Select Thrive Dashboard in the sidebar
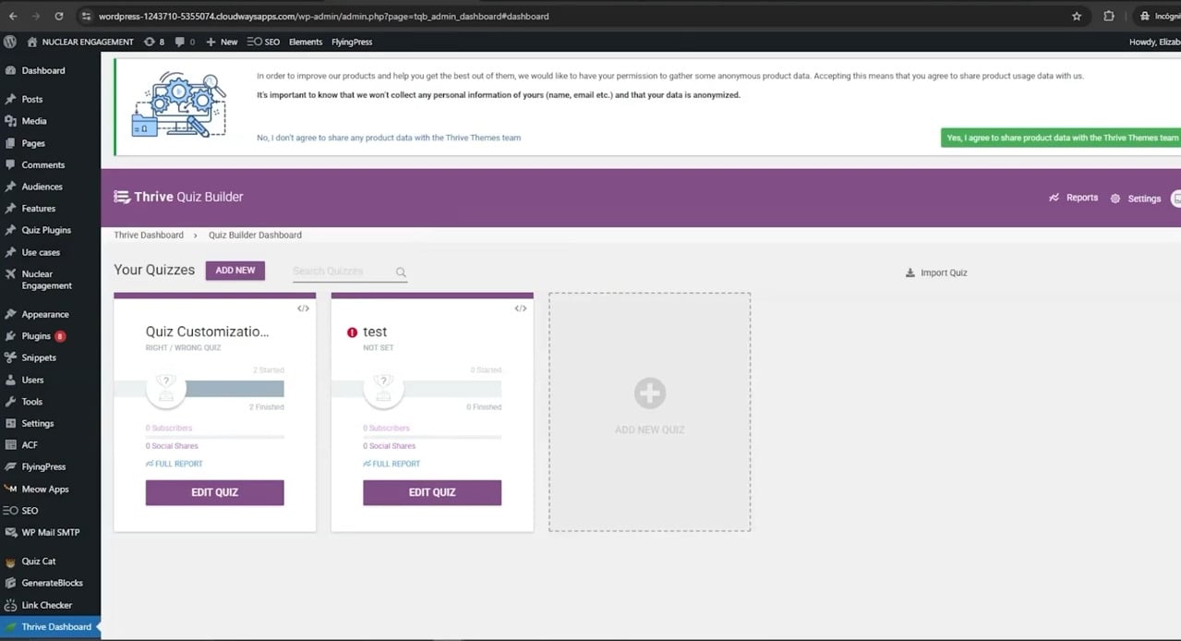The image size is (1181, 641). pos(50,627)
